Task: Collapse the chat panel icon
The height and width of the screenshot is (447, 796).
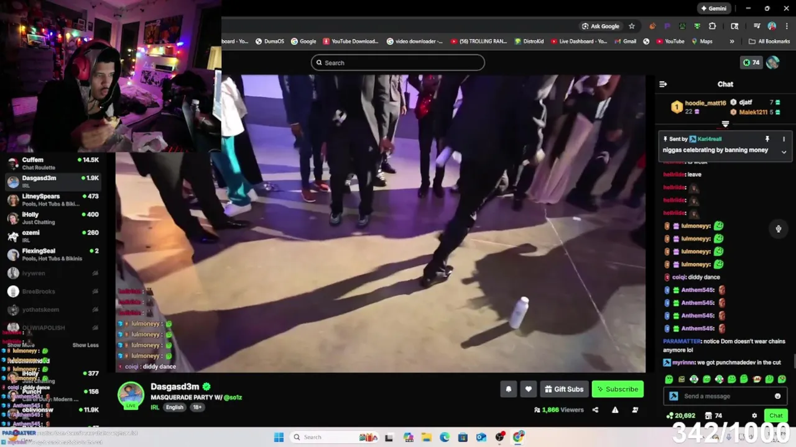Action: coord(663,84)
